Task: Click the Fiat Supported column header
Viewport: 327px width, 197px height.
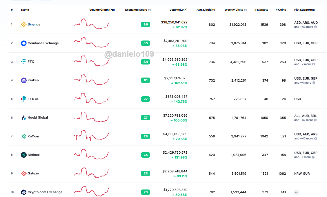Action: [x=304, y=10]
